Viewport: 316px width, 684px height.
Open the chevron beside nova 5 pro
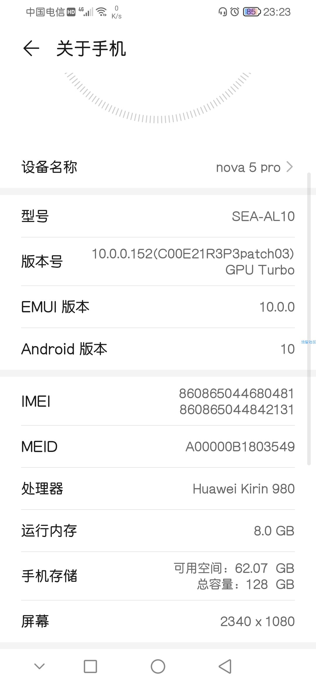[289, 167]
